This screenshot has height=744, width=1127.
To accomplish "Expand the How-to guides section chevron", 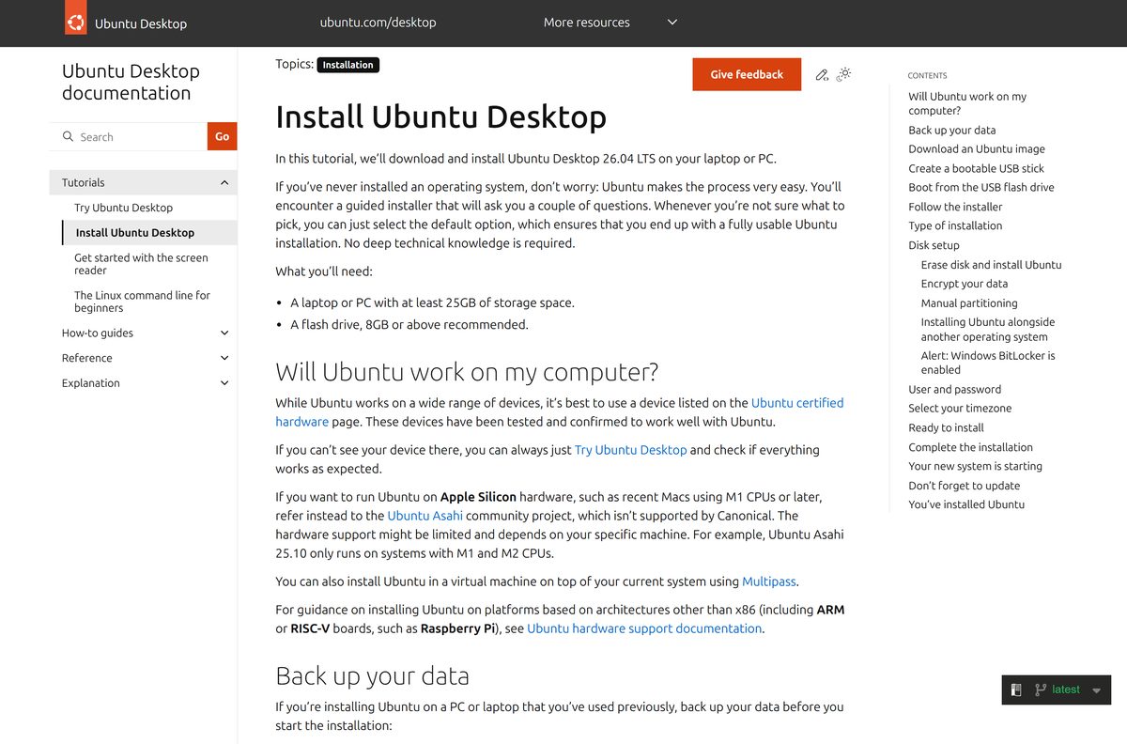I will [x=224, y=333].
